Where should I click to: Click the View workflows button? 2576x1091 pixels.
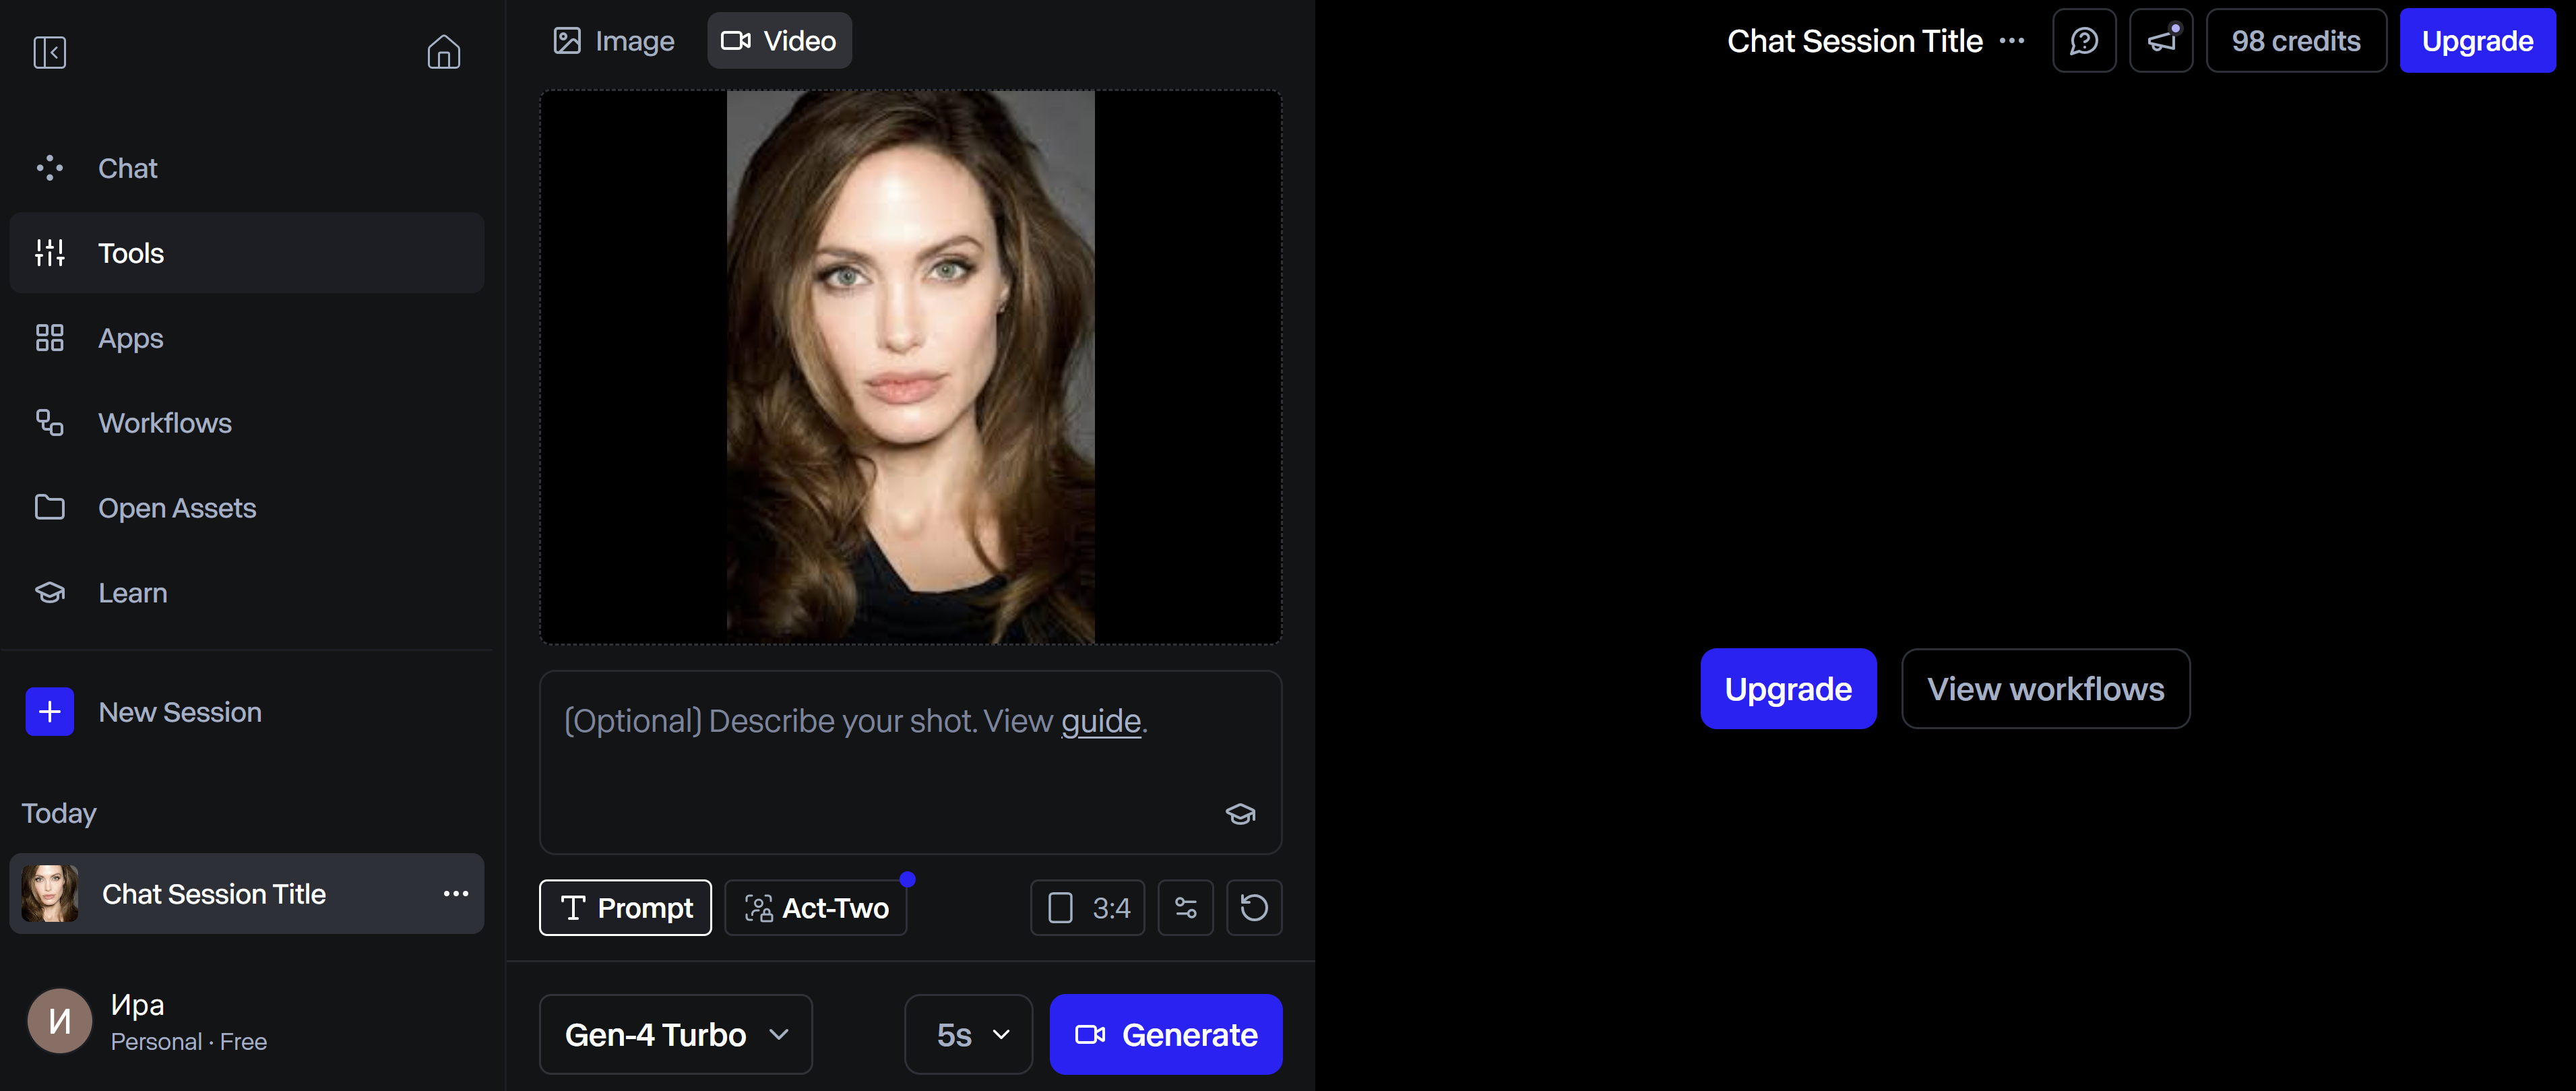click(x=2045, y=689)
